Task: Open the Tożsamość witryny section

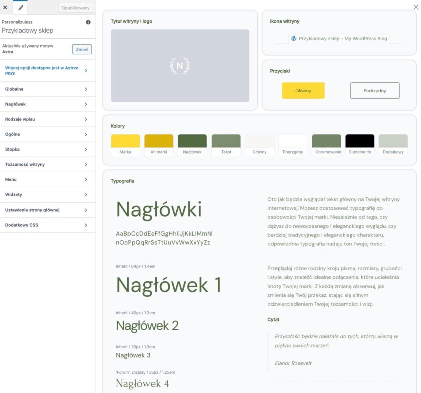Action: (x=47, y=164)
